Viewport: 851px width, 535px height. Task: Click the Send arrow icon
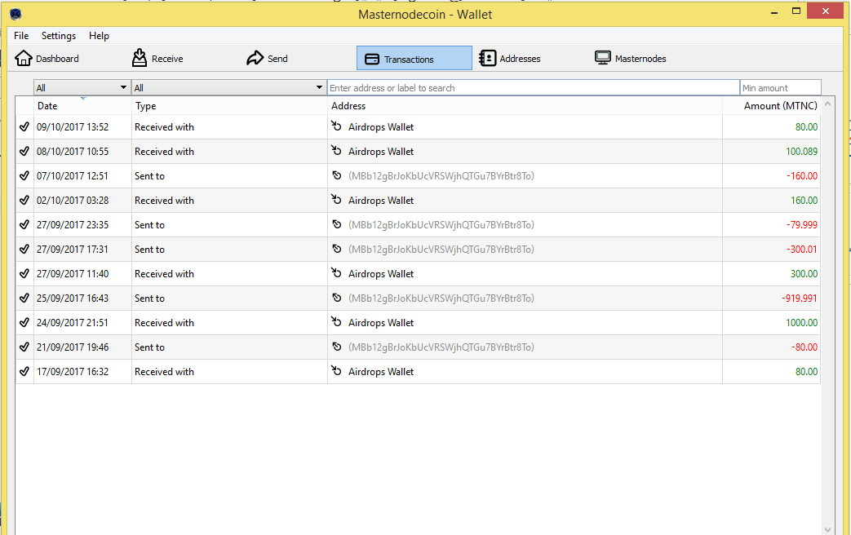click(255, 58)
